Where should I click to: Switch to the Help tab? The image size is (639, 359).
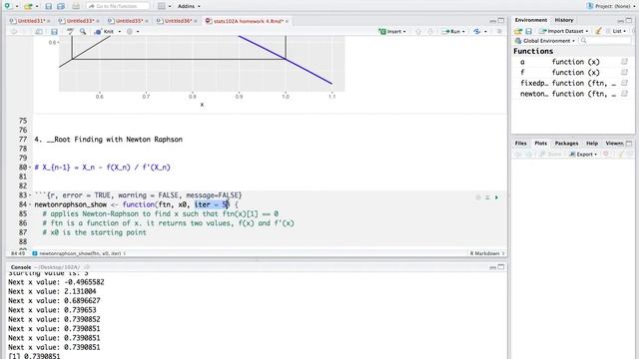tap(592, 144)
